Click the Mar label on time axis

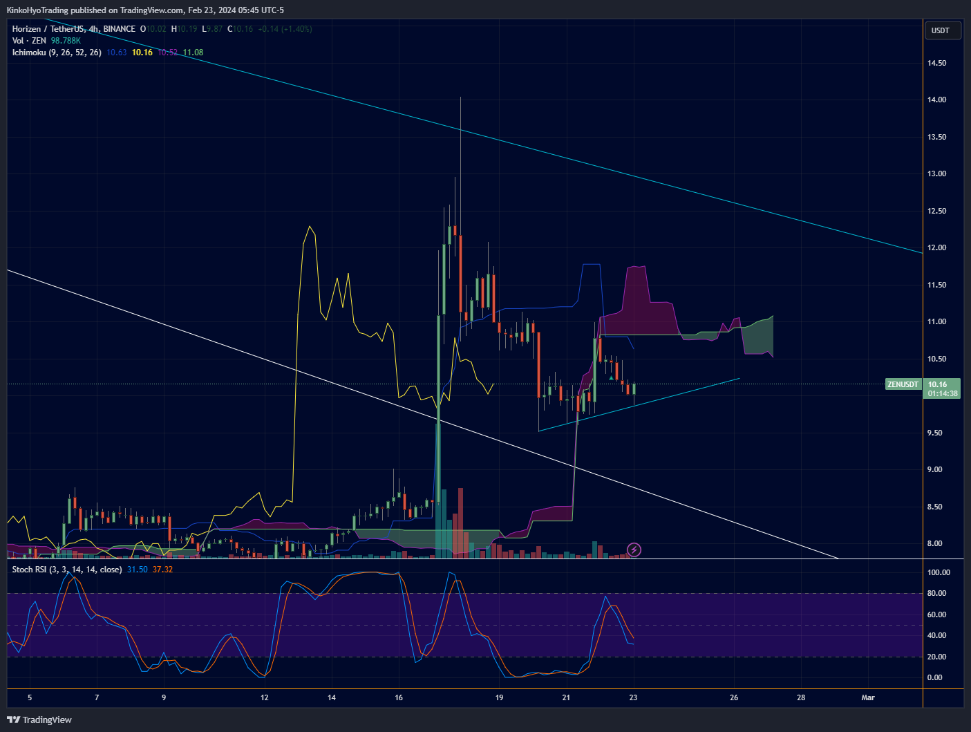pyautogui.click(x=868, y=697)
